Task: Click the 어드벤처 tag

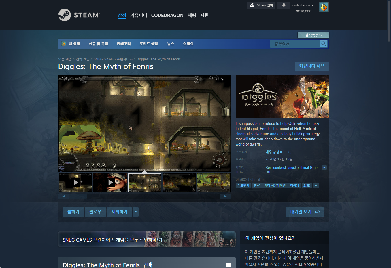Action: point(243,185)
